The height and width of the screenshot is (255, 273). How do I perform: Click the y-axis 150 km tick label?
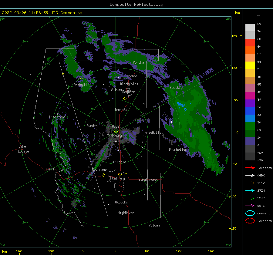coord(234,36)
